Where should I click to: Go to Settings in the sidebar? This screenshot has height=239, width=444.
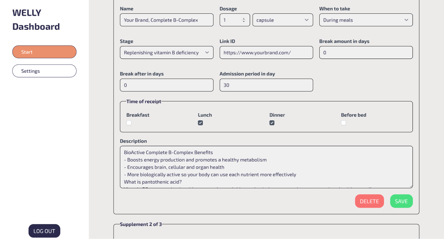tap(44, 71)
